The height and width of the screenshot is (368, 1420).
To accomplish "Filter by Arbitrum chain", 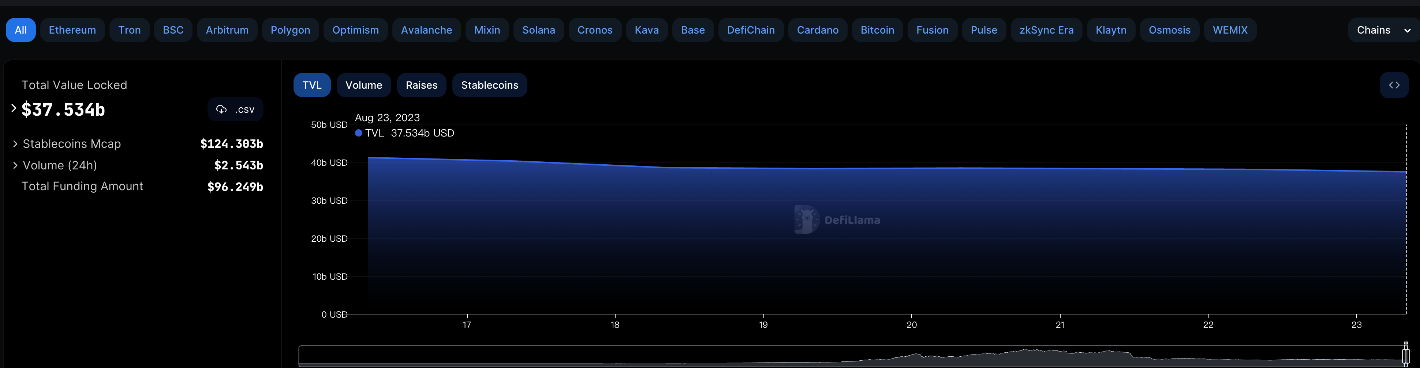I will pos(227,30).
